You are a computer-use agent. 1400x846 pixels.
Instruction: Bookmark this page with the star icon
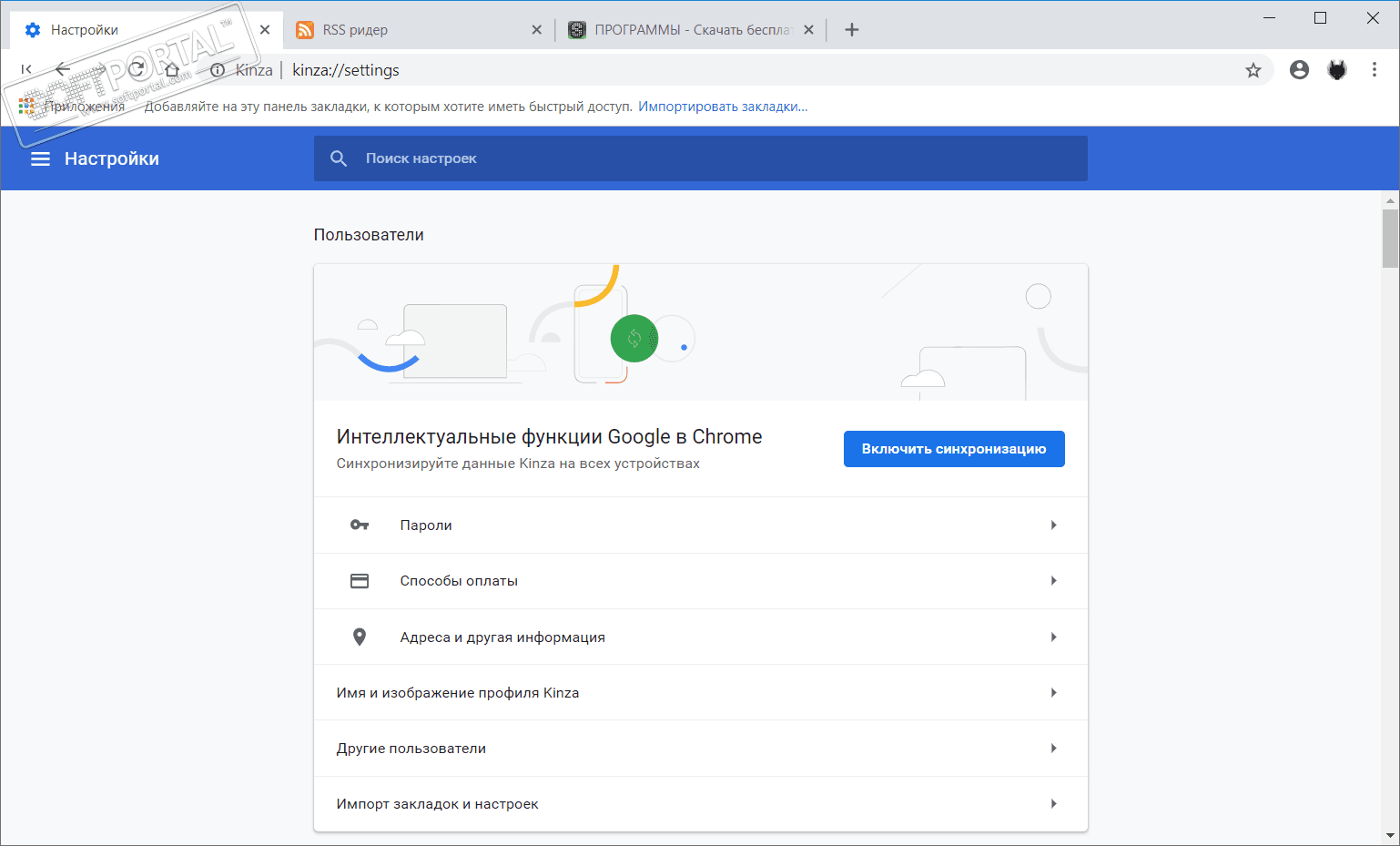click(1253, 70)
